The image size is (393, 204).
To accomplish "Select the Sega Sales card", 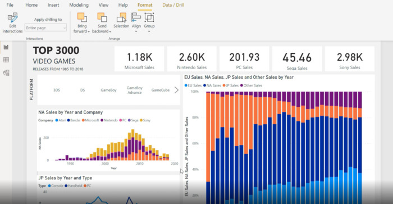I will click(297, 58).
